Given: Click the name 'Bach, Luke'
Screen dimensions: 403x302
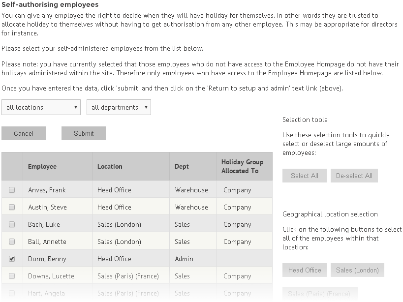Looking at the screenshot, I should (44, 224).
